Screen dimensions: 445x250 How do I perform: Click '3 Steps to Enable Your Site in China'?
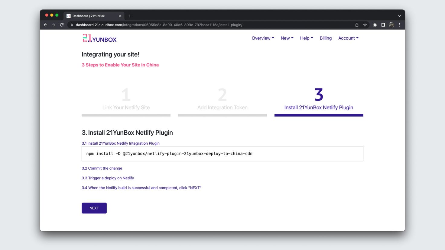120,65
